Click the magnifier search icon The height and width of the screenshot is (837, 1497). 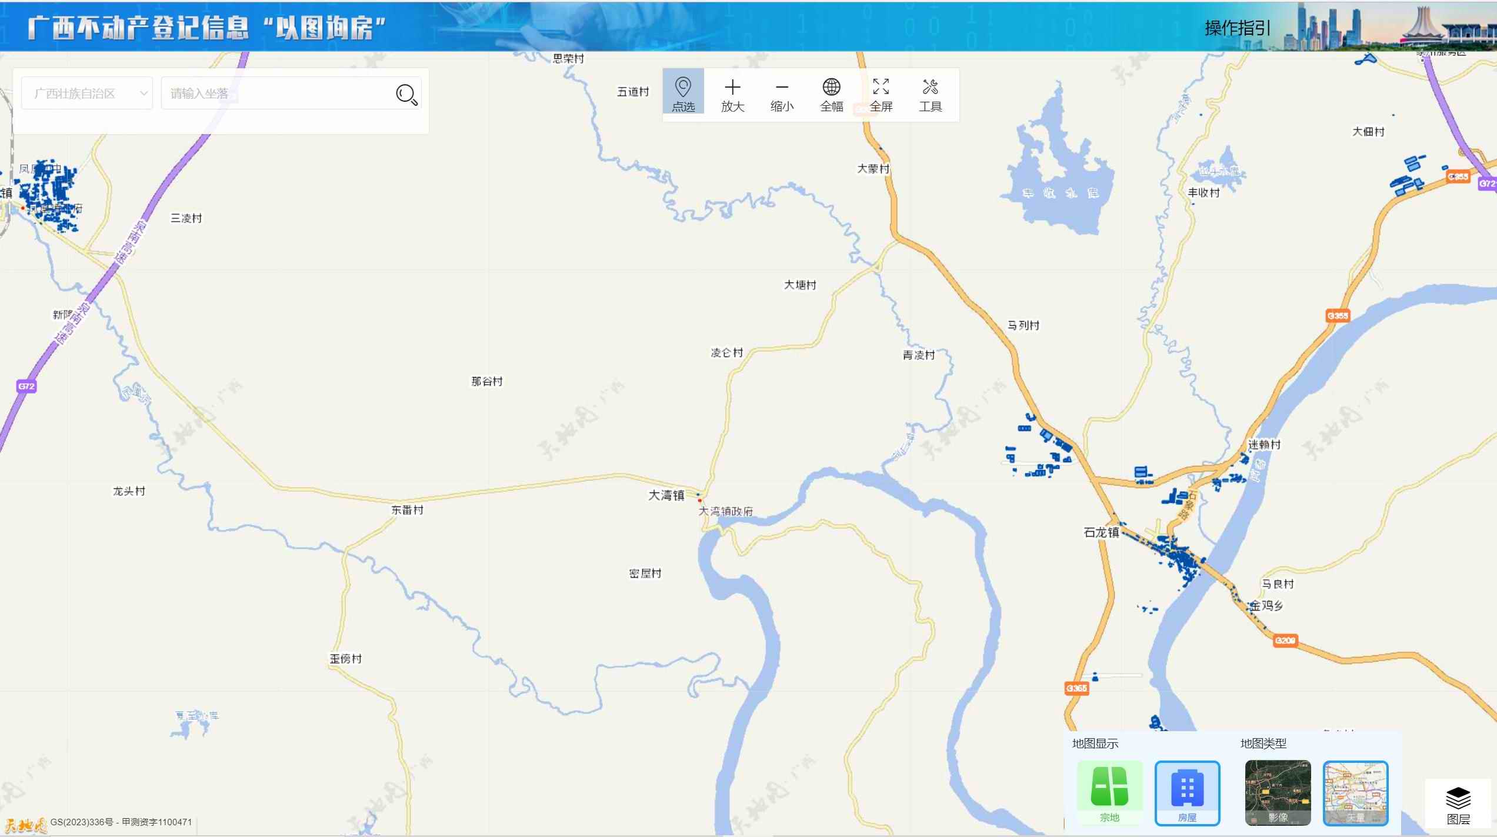click(406, 94)
